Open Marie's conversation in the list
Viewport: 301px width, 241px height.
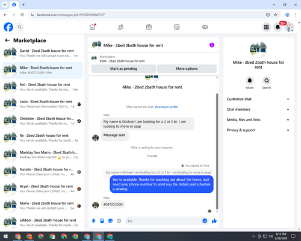pyautogui.click(x=42, y=205)
